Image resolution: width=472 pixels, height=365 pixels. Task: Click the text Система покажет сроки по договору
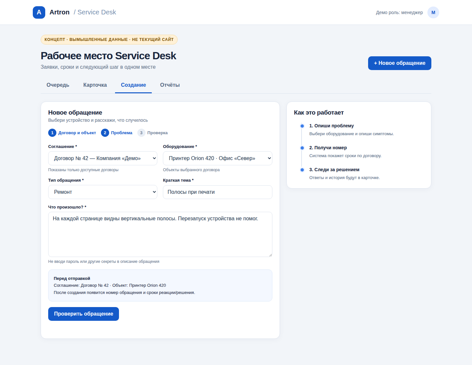[345, 156]
